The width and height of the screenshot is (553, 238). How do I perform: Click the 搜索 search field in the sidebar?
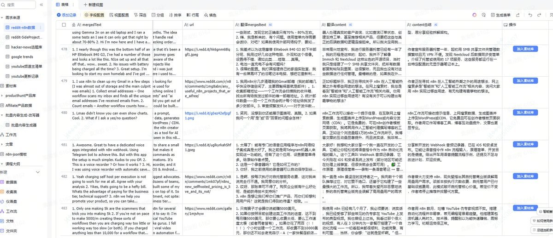click(18, 5)
